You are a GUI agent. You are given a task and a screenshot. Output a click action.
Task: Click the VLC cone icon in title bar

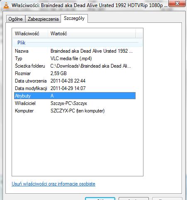click(x=6, y=5)
